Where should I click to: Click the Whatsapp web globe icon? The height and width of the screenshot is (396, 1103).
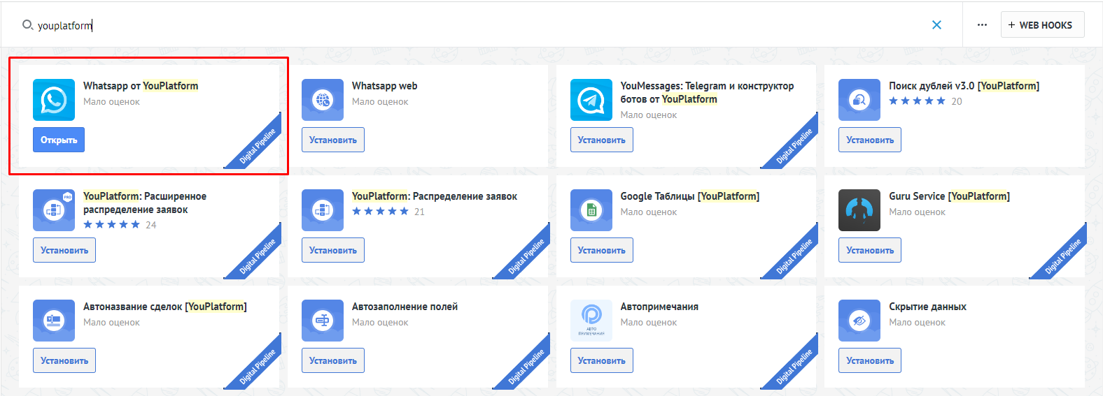pos(323,100)
